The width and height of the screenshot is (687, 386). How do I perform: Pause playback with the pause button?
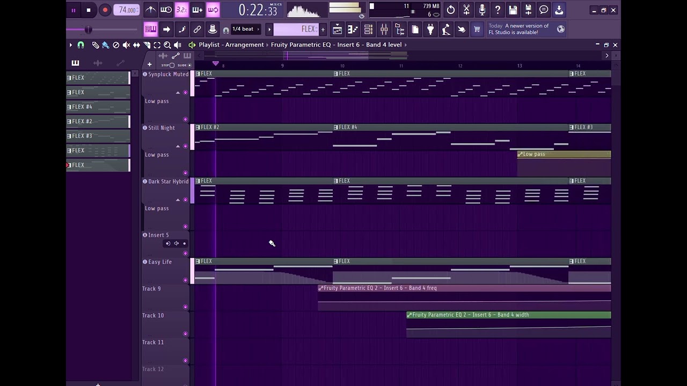[73, 10]
